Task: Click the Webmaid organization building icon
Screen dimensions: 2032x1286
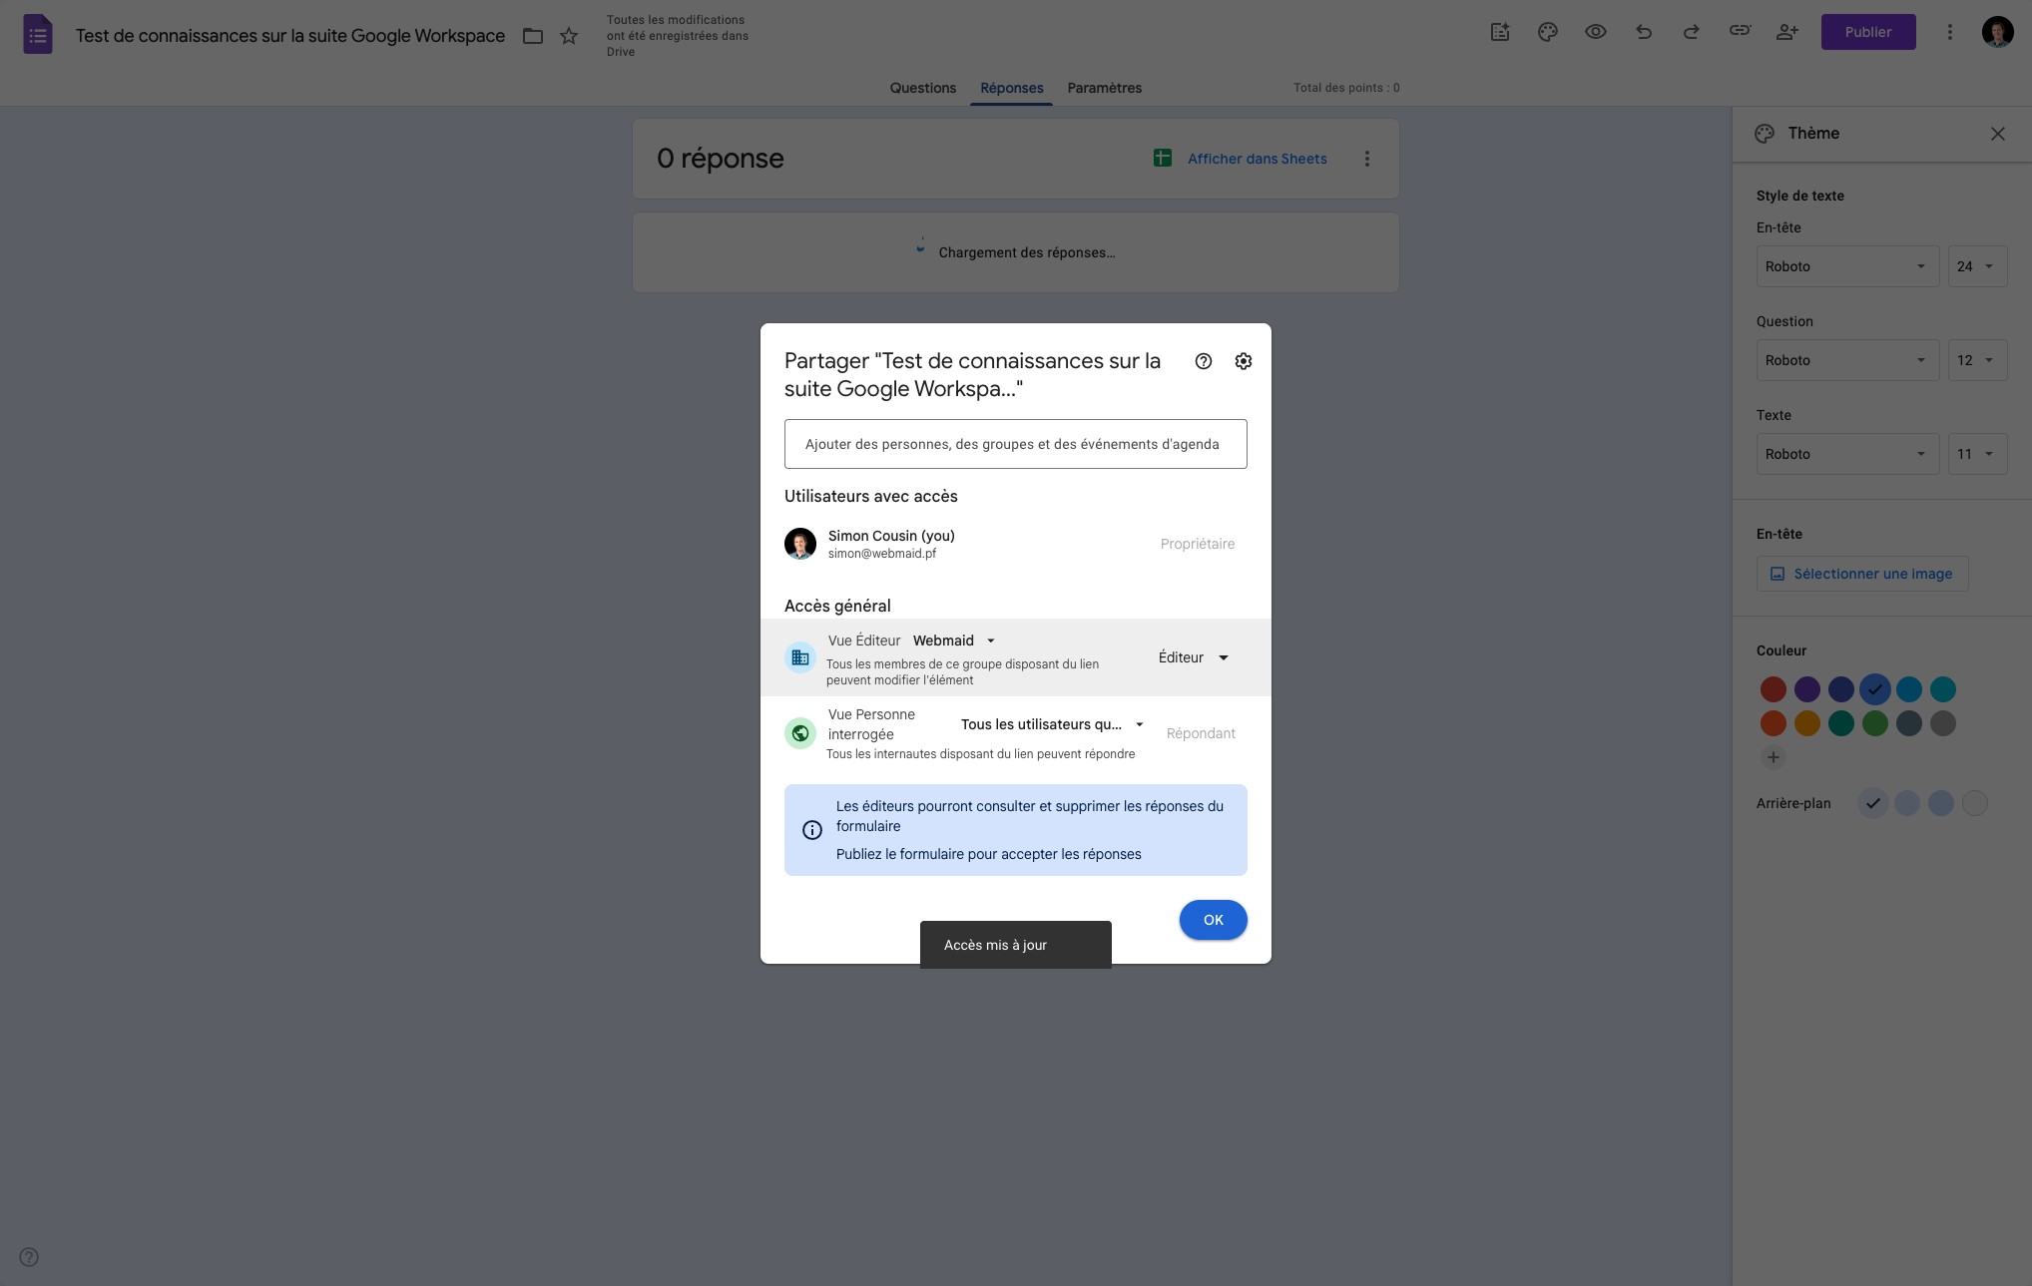Action: pyautogui.click(x=800, y=657)
